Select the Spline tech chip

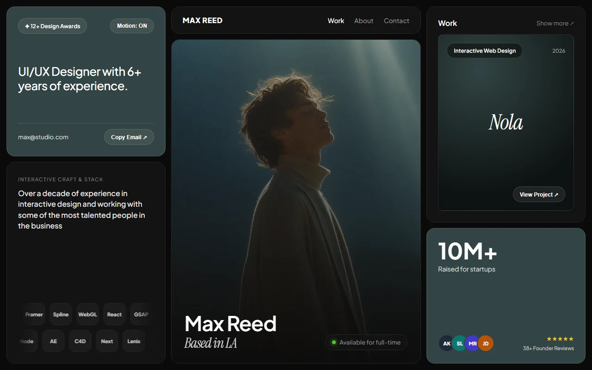coord(61,314)
